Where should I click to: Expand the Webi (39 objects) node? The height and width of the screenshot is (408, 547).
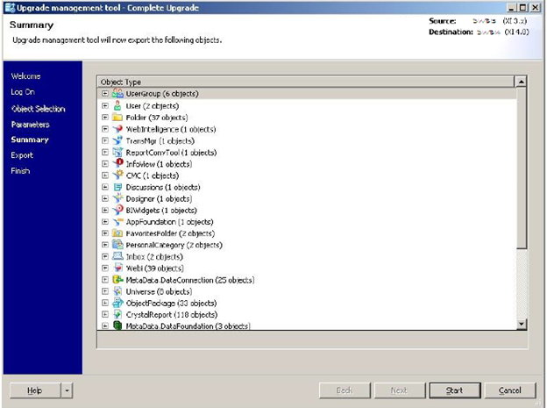tap(105, 268)
